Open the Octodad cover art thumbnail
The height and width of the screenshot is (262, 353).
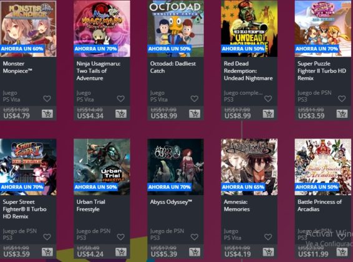click(x=176, y=29)
